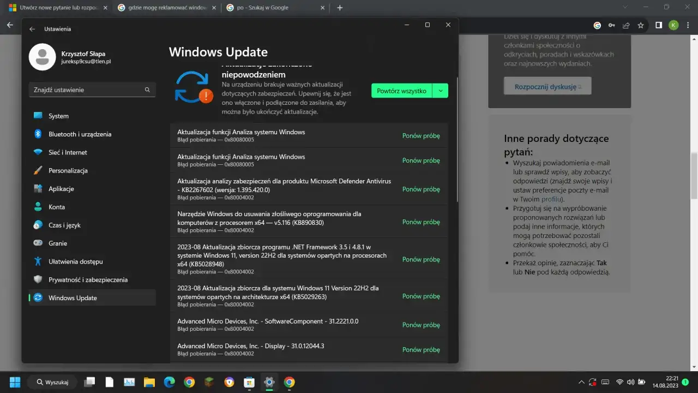
Task: Click the Chrome back navigation arrow
Action: pyautogui.click(x=10, y=25)
